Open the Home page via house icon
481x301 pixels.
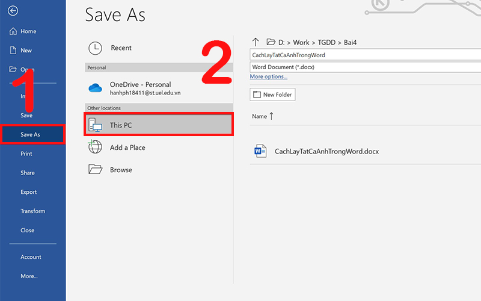[x=13, y=31]
